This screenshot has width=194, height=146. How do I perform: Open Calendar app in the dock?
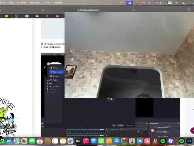(40, 141)
